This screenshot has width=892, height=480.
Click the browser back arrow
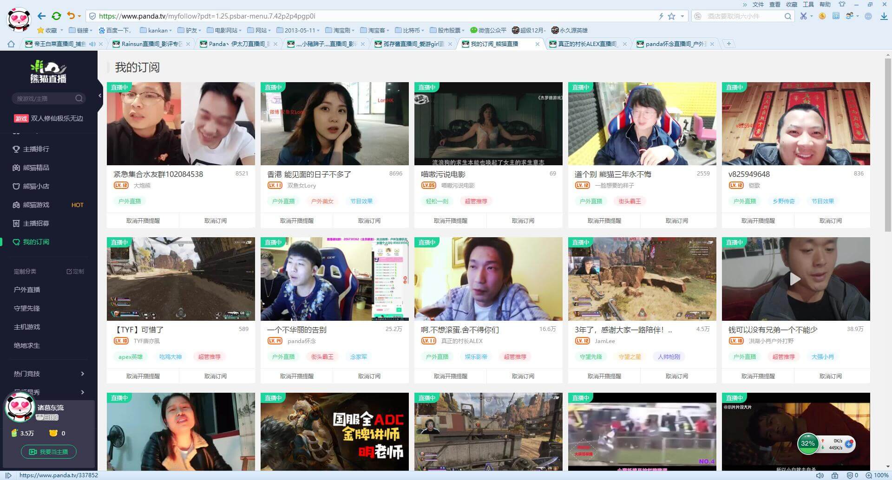[41, 16]
